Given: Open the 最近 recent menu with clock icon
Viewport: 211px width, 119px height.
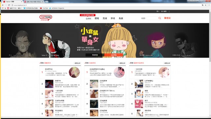Looking at the screenshot, I should tap(89, 18).
